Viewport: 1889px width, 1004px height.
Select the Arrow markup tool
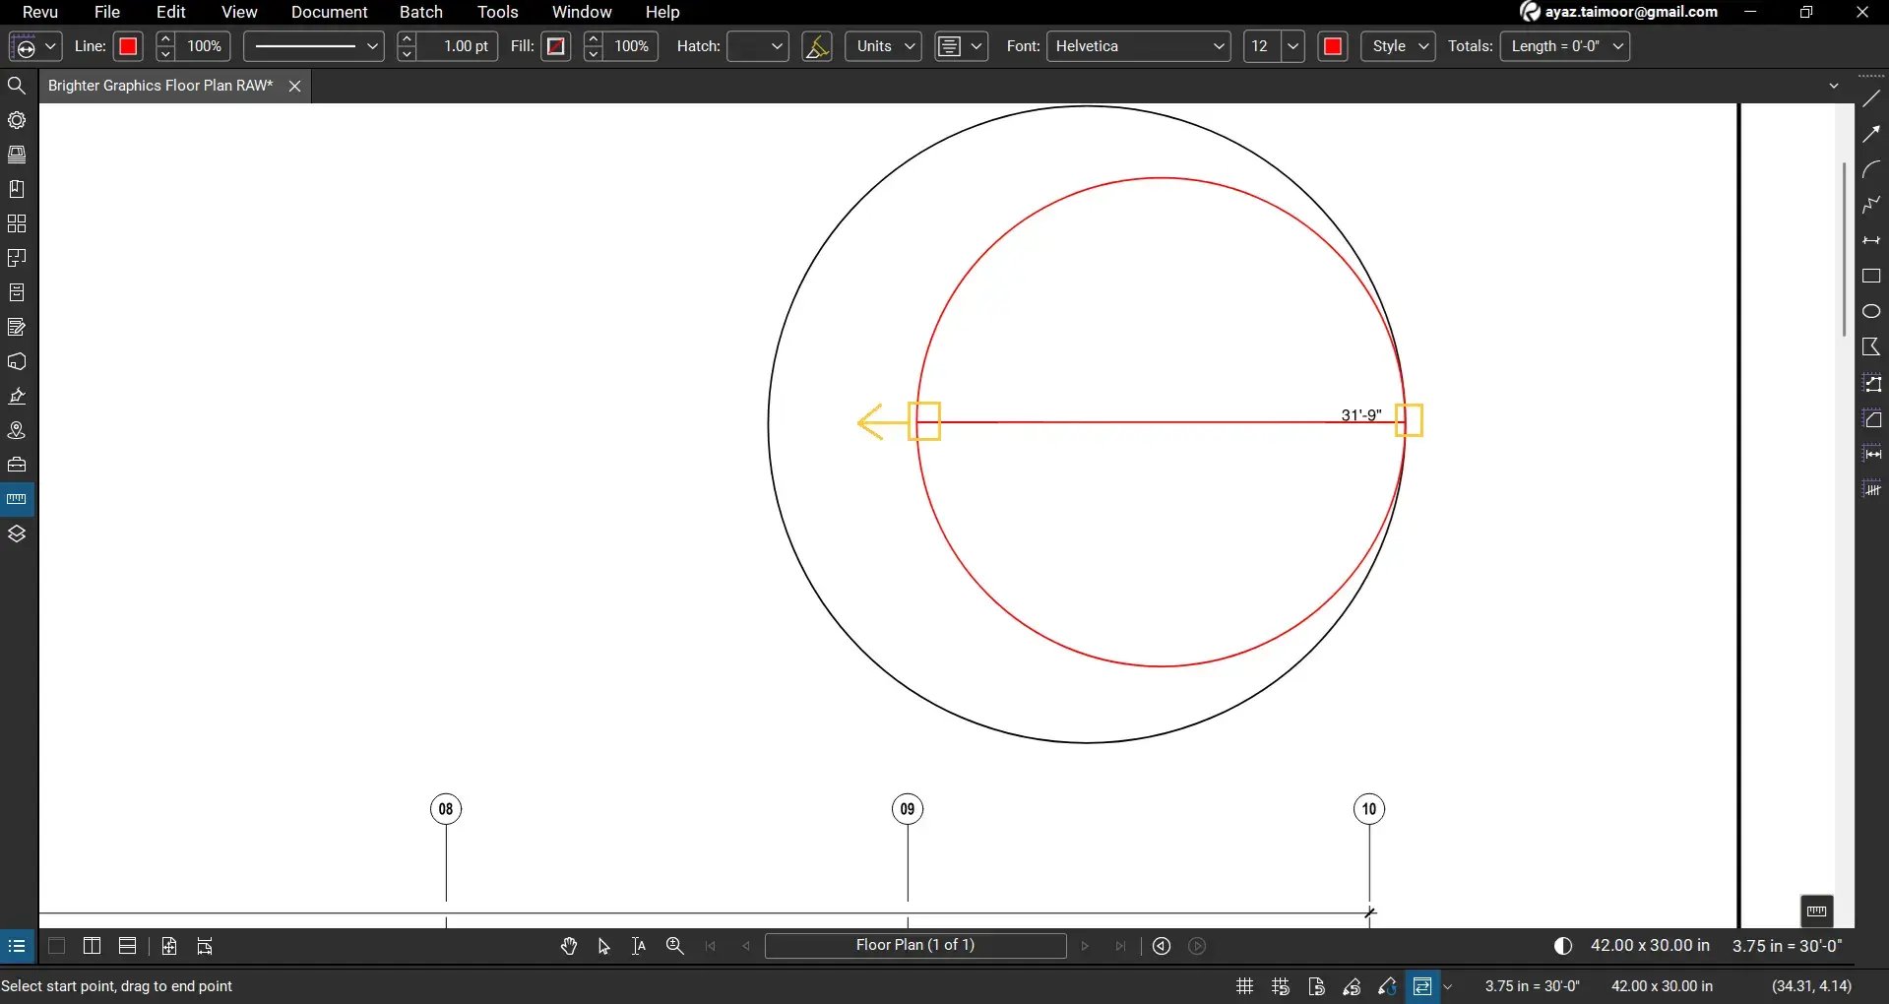click(x=1872, y=133)
